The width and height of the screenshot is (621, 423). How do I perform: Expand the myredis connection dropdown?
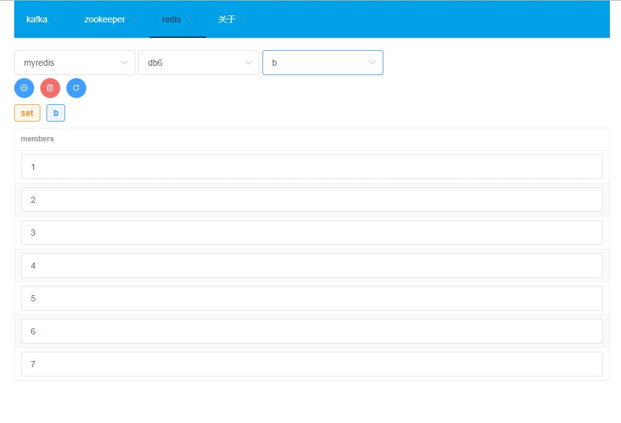(x=74, y=63)
